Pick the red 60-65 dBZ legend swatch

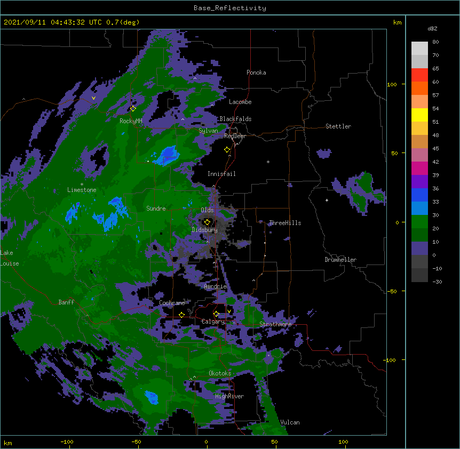point(419,75)
